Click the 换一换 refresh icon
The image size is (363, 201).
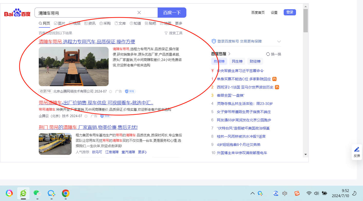268,54
